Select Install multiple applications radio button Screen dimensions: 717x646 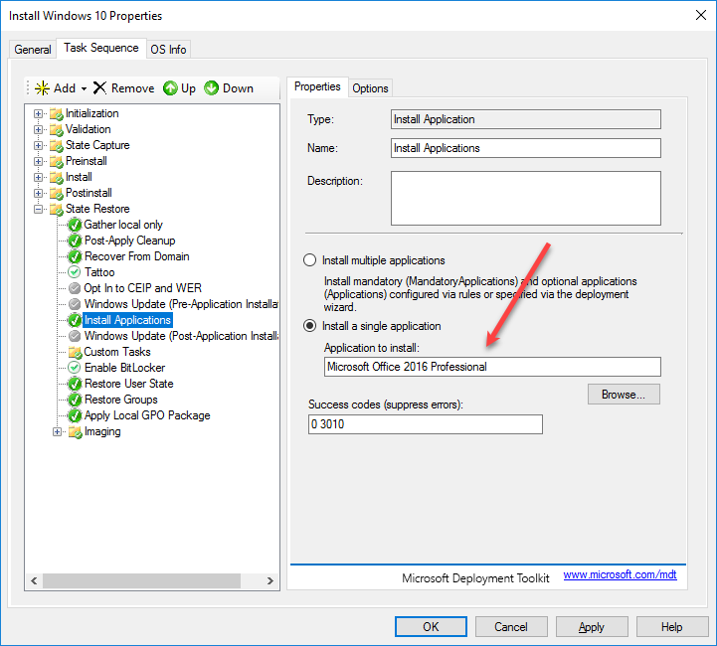[x=309, y=260]
